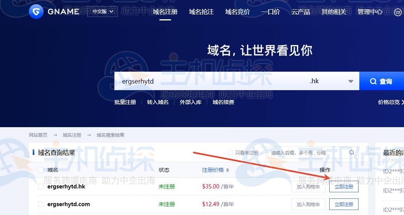Open 批量注册 link
This screenshot has height=215, width=404.
point(125,102)
